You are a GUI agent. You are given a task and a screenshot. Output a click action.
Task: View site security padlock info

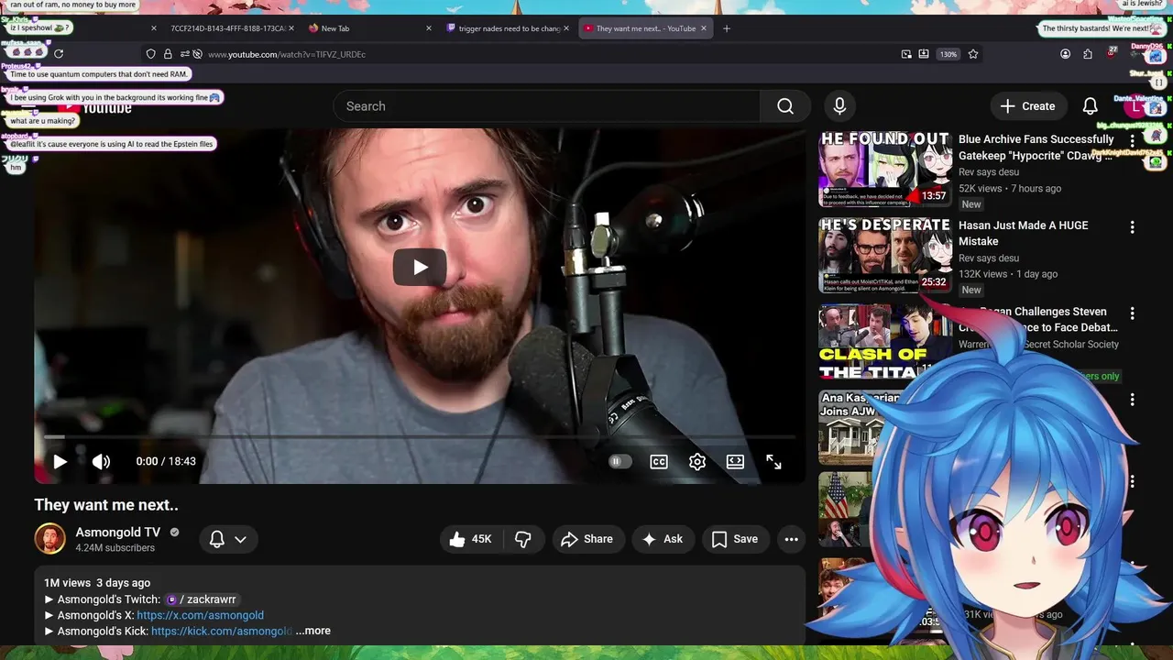[168, 54]
